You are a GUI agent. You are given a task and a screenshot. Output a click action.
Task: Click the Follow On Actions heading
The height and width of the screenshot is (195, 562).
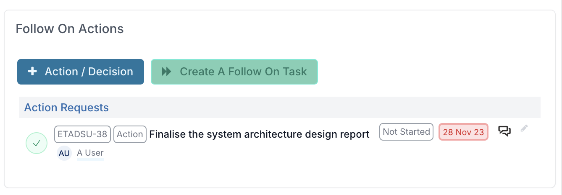pyautogui.click(x=70, y=29)
